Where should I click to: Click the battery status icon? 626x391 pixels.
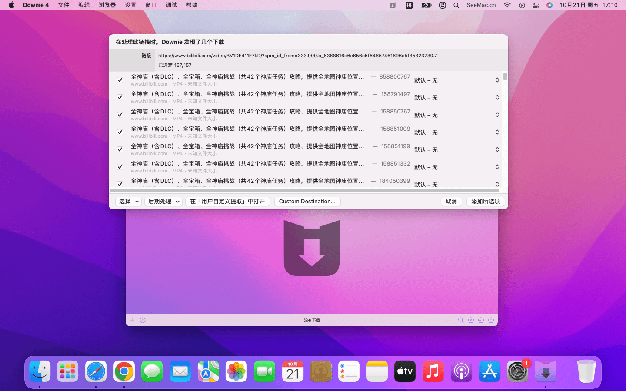pyautogui.click(x=426, y=5)
